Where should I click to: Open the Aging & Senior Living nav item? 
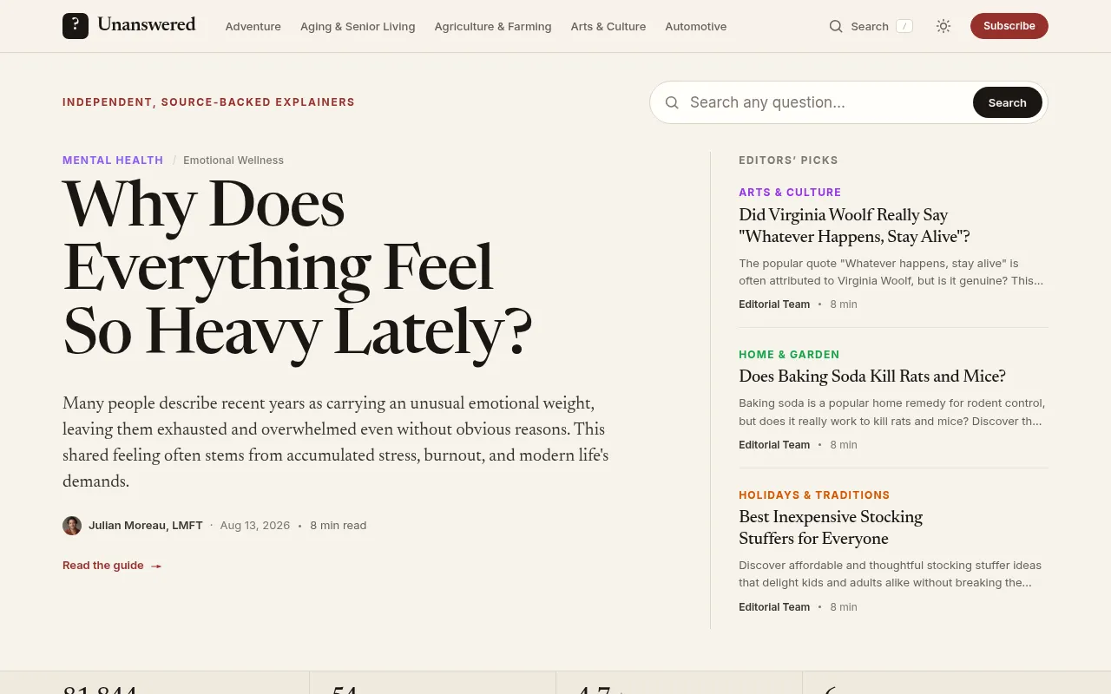358,26
